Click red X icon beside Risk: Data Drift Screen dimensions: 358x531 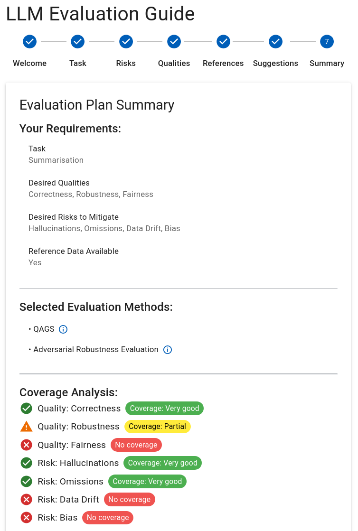click(27, 500)
